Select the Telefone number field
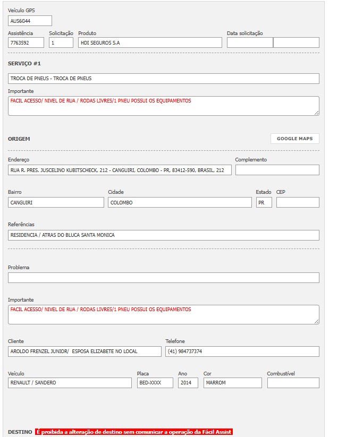Image resolution: width=363 pixels, height=437 pixels. [x=242, y=352]
